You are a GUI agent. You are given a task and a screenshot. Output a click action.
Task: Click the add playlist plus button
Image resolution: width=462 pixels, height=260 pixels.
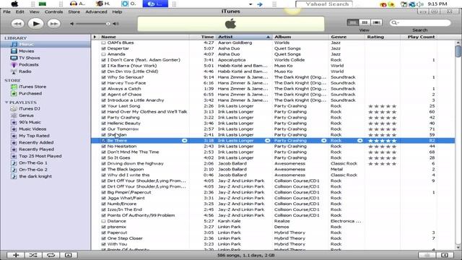16,255
